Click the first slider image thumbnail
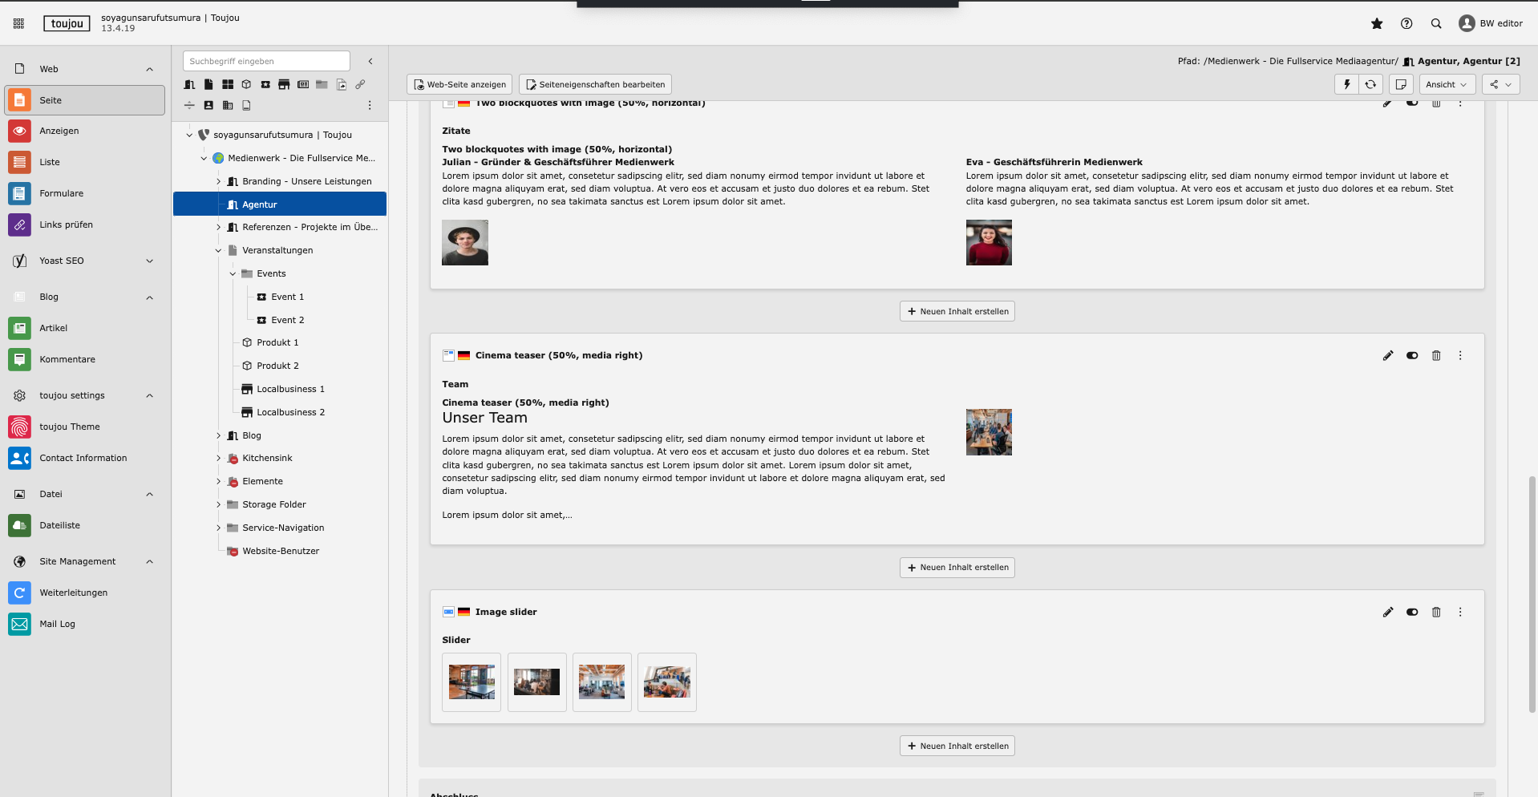 [472, 682]
